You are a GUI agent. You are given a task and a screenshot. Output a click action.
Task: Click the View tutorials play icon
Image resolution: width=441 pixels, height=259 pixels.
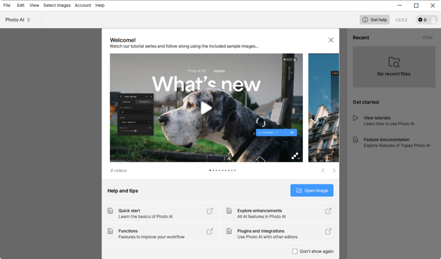tap(355, 118)
